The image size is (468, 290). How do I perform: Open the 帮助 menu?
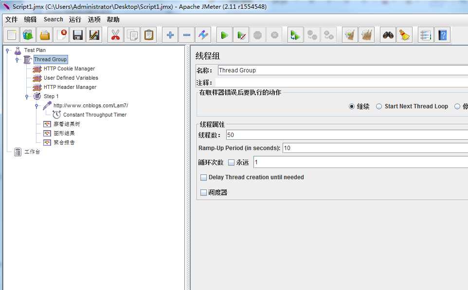(113, 19)
